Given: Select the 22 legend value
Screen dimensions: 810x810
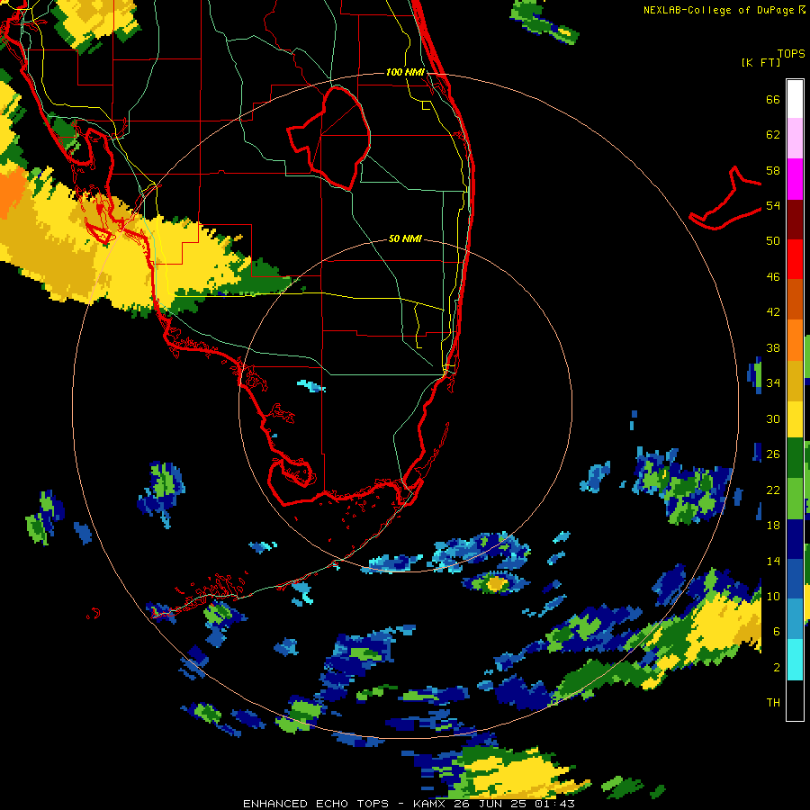Looking at the screenshot, I should (773, 490).
